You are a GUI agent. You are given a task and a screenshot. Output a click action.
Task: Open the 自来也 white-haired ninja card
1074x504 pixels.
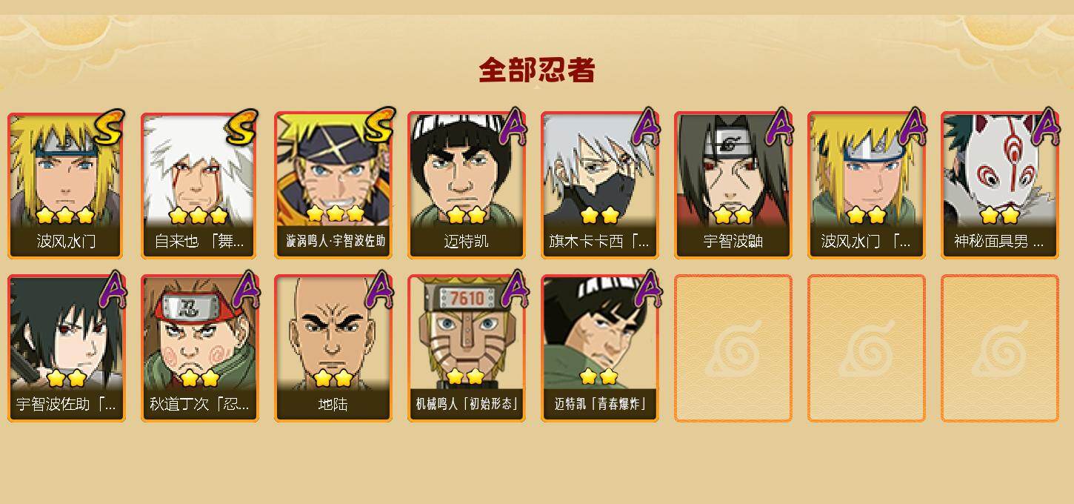200,185
